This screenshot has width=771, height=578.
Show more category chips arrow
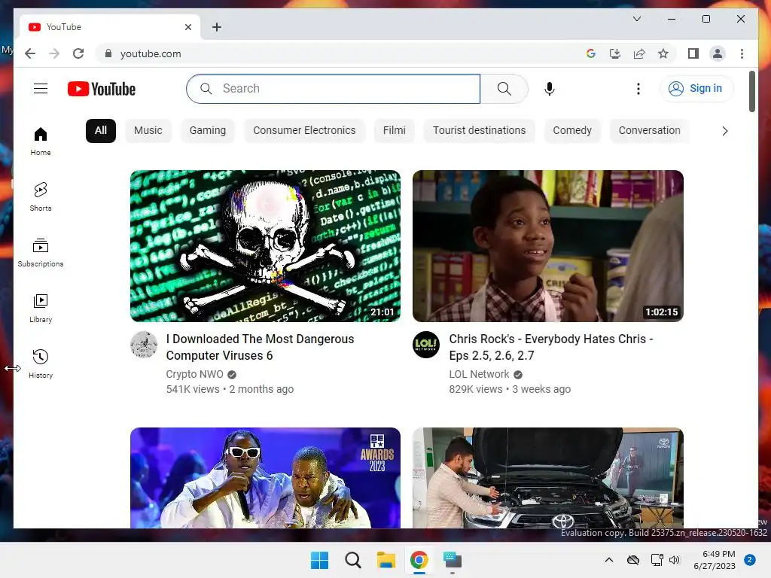coord(724,131)
